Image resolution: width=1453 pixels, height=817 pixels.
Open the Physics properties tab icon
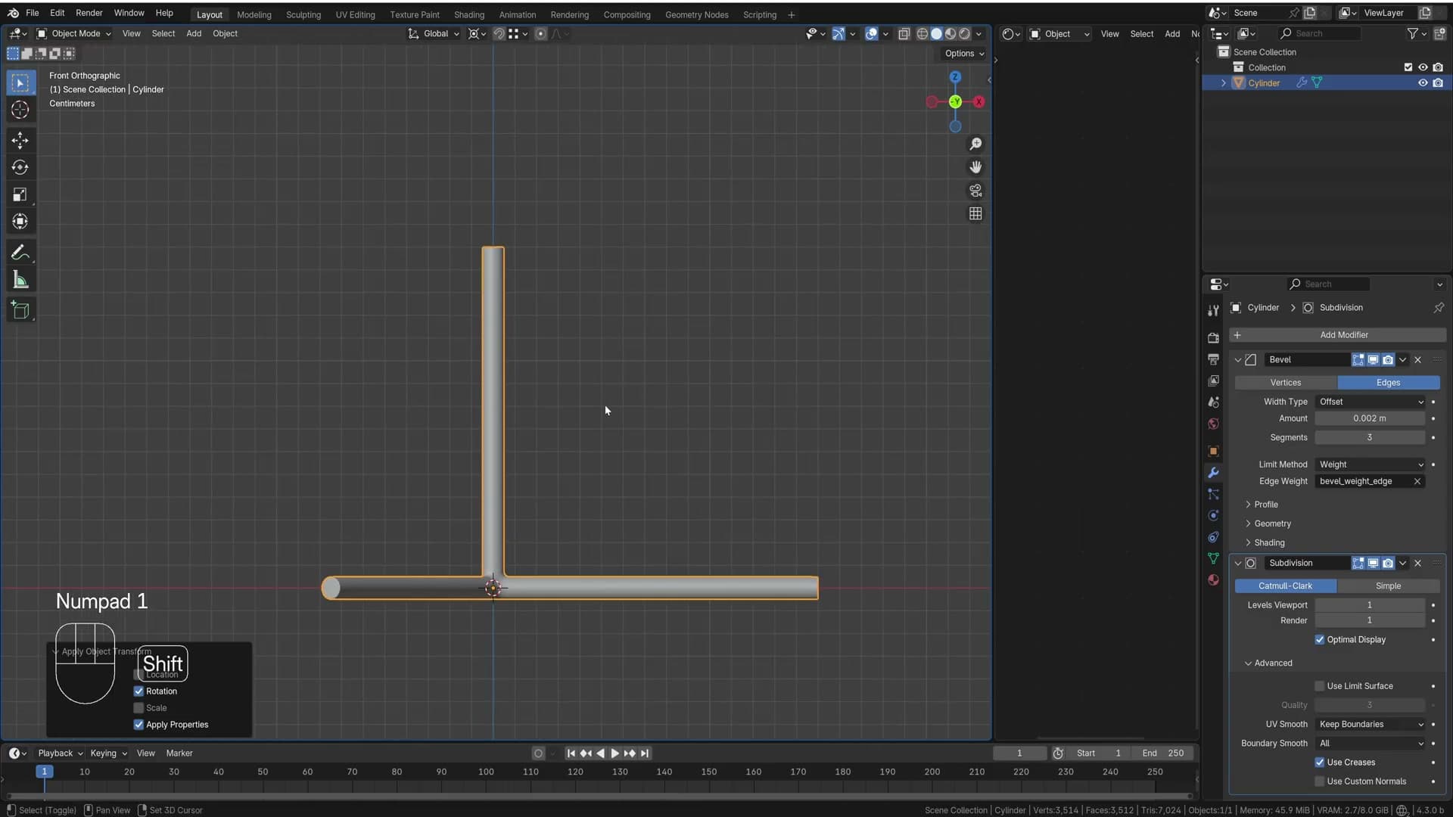pos(1213,516)
